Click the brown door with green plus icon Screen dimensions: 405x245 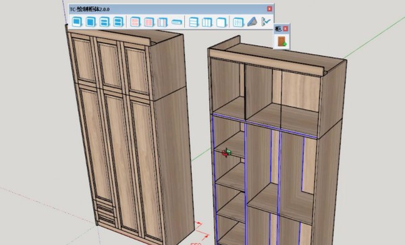click(x=281, y=42)
